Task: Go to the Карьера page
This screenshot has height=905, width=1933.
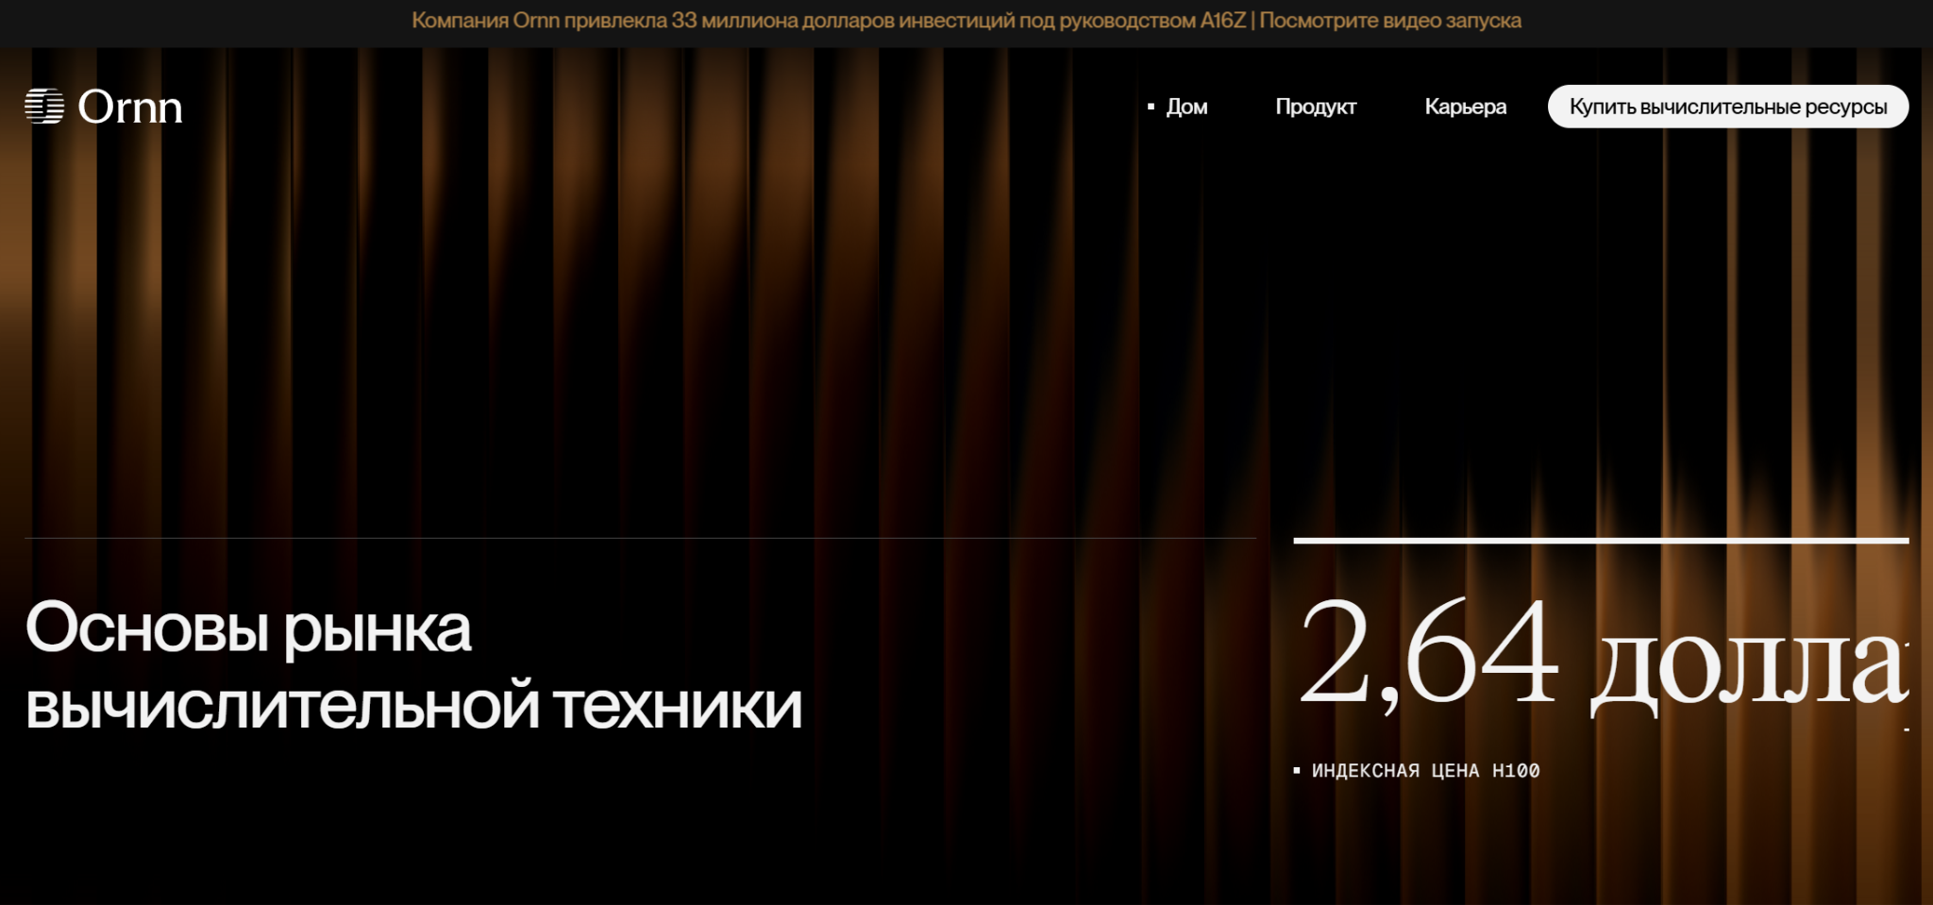Action: tap(1465, 107)
